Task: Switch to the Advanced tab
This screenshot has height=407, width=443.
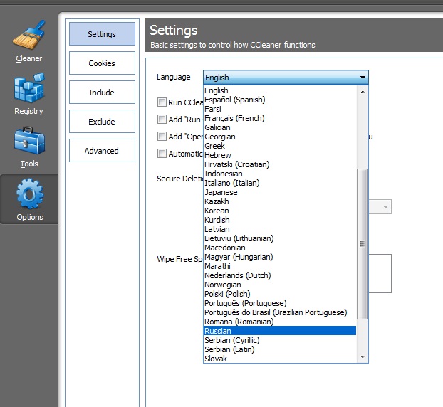Action: pos(102,150)
